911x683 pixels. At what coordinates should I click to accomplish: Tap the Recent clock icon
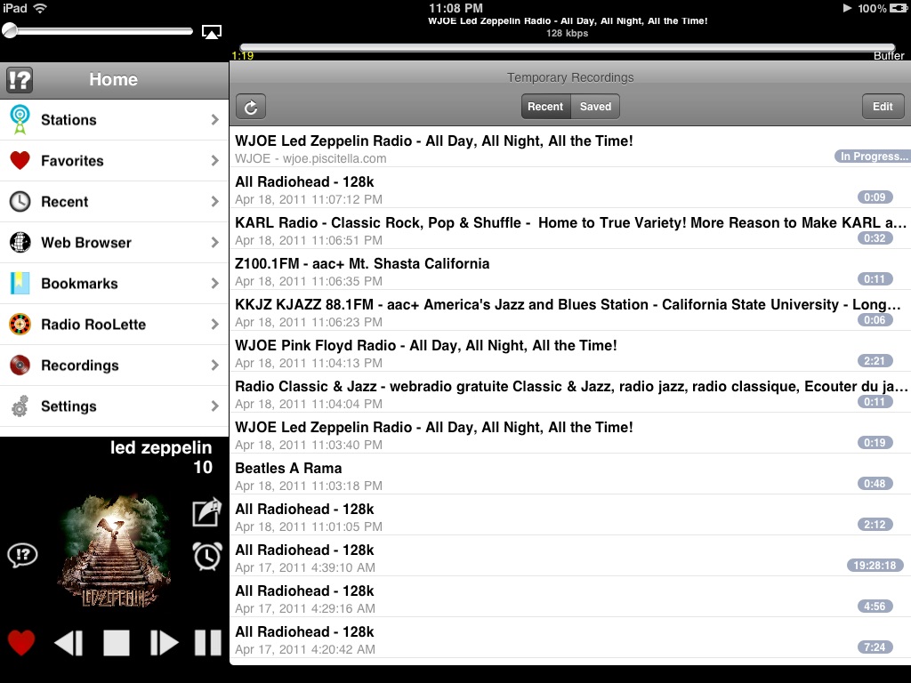coord(20,202)
